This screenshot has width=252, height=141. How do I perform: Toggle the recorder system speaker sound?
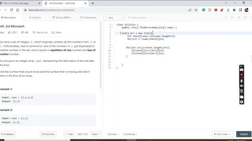point(241,86)
